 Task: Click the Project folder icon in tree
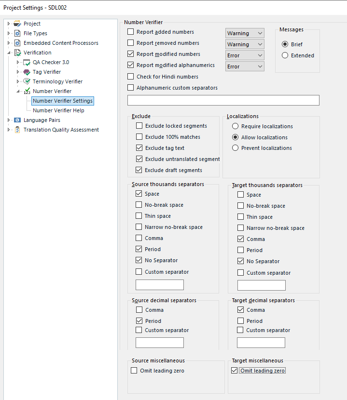[17, 24]
